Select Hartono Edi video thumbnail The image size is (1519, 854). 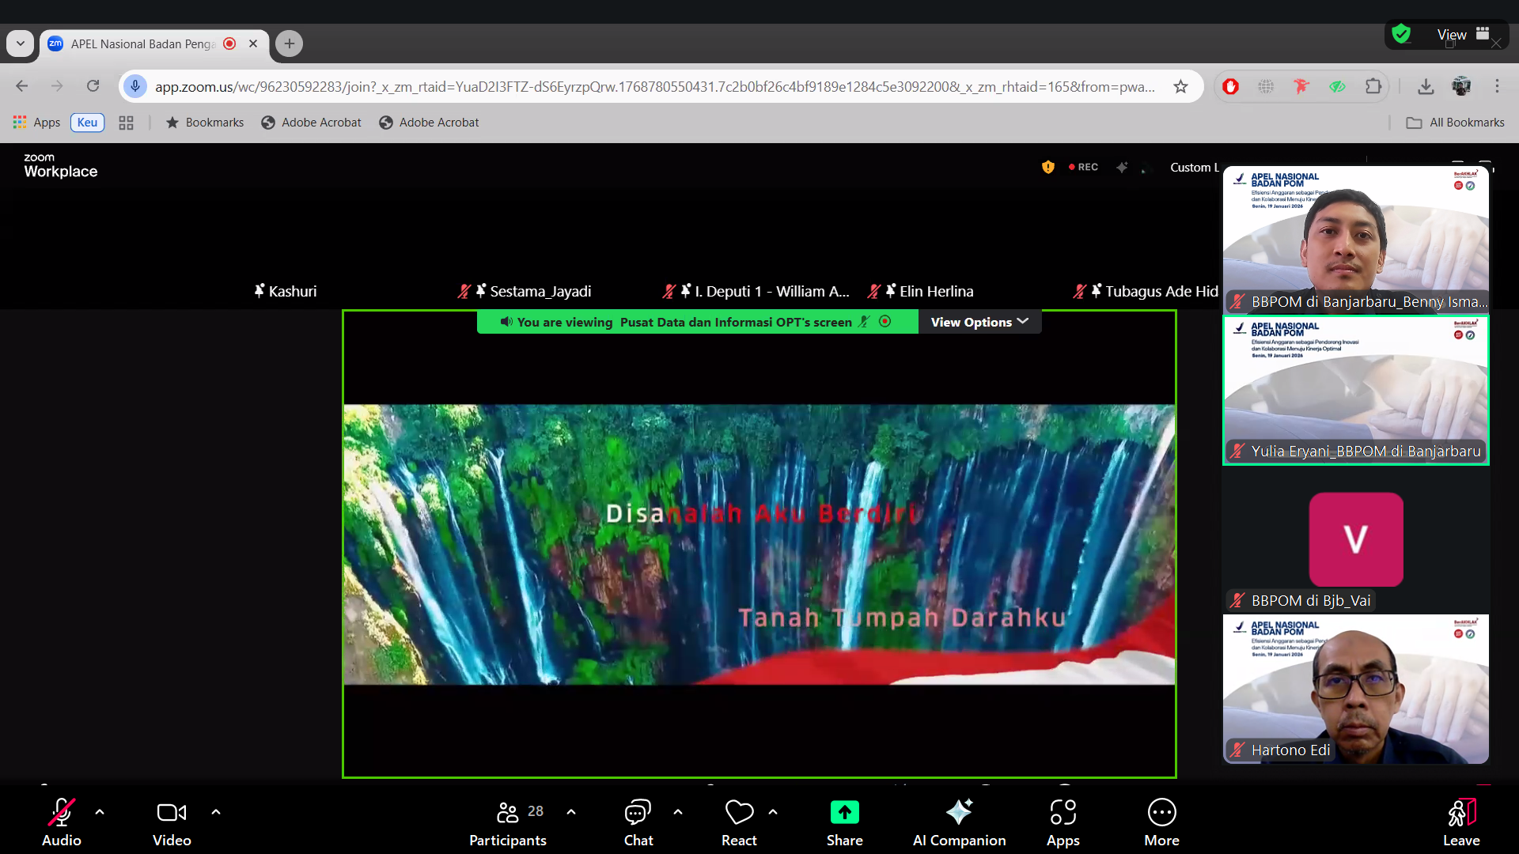[x=1355, y=688]
